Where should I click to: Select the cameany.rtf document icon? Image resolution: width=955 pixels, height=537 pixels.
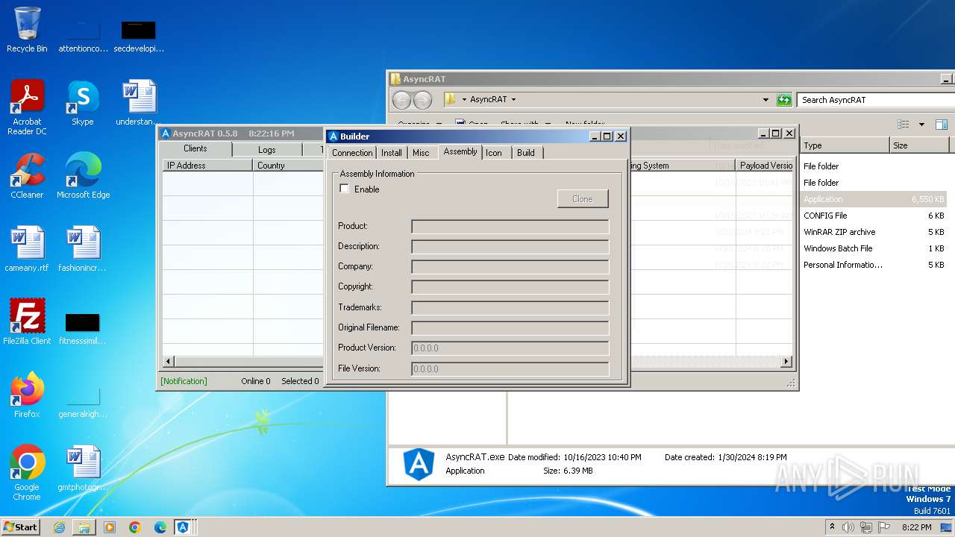point(27,248)
